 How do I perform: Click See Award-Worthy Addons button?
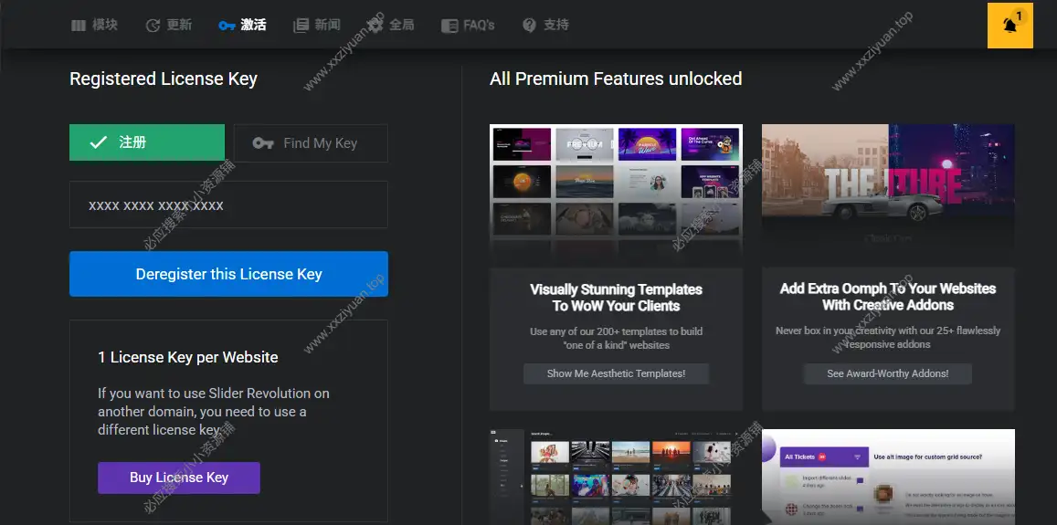click(x=888, y=373)
